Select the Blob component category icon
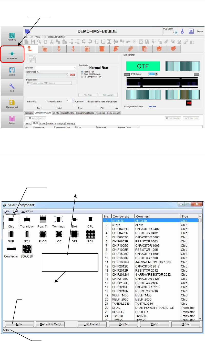 (75, 221)
